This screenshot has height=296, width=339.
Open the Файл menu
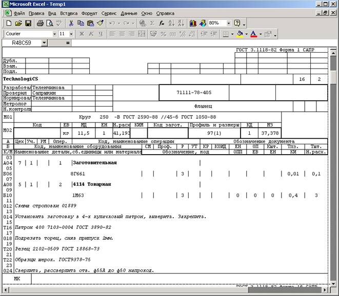(19, 13)
